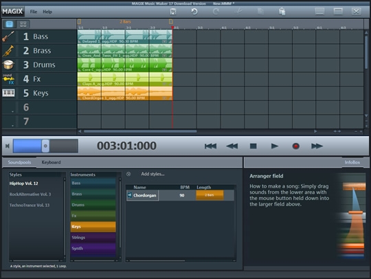Click the Length column header
This screenshot has width=371, height=279.
(204, 188)
